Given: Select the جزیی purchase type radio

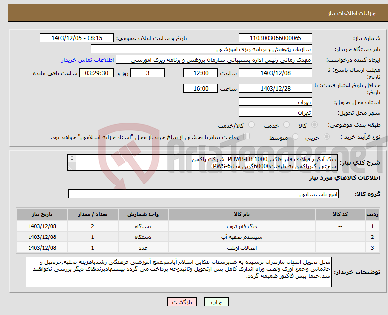Looking at the screenshot, I should [327, 137].
